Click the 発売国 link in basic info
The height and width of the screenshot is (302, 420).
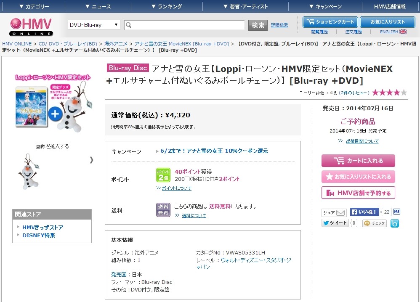coord(119,274)
